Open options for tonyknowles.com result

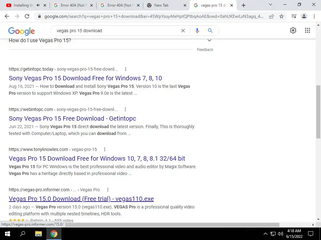tap(105, 149)
